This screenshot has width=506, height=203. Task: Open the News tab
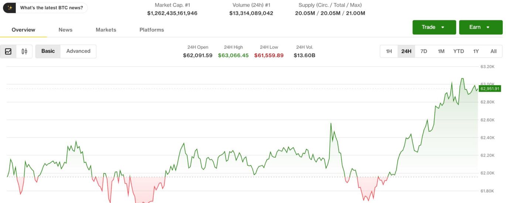tap(65, 30)
